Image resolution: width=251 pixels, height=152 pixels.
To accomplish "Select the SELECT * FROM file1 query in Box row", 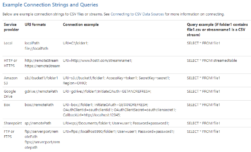I will pos(203,105).
